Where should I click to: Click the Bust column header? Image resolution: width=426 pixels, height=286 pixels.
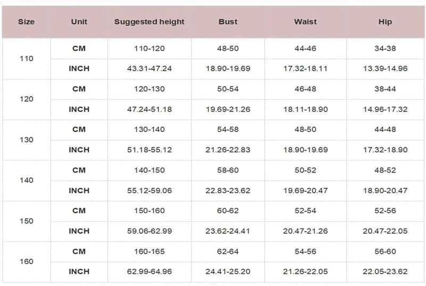(x=228, y=22)
